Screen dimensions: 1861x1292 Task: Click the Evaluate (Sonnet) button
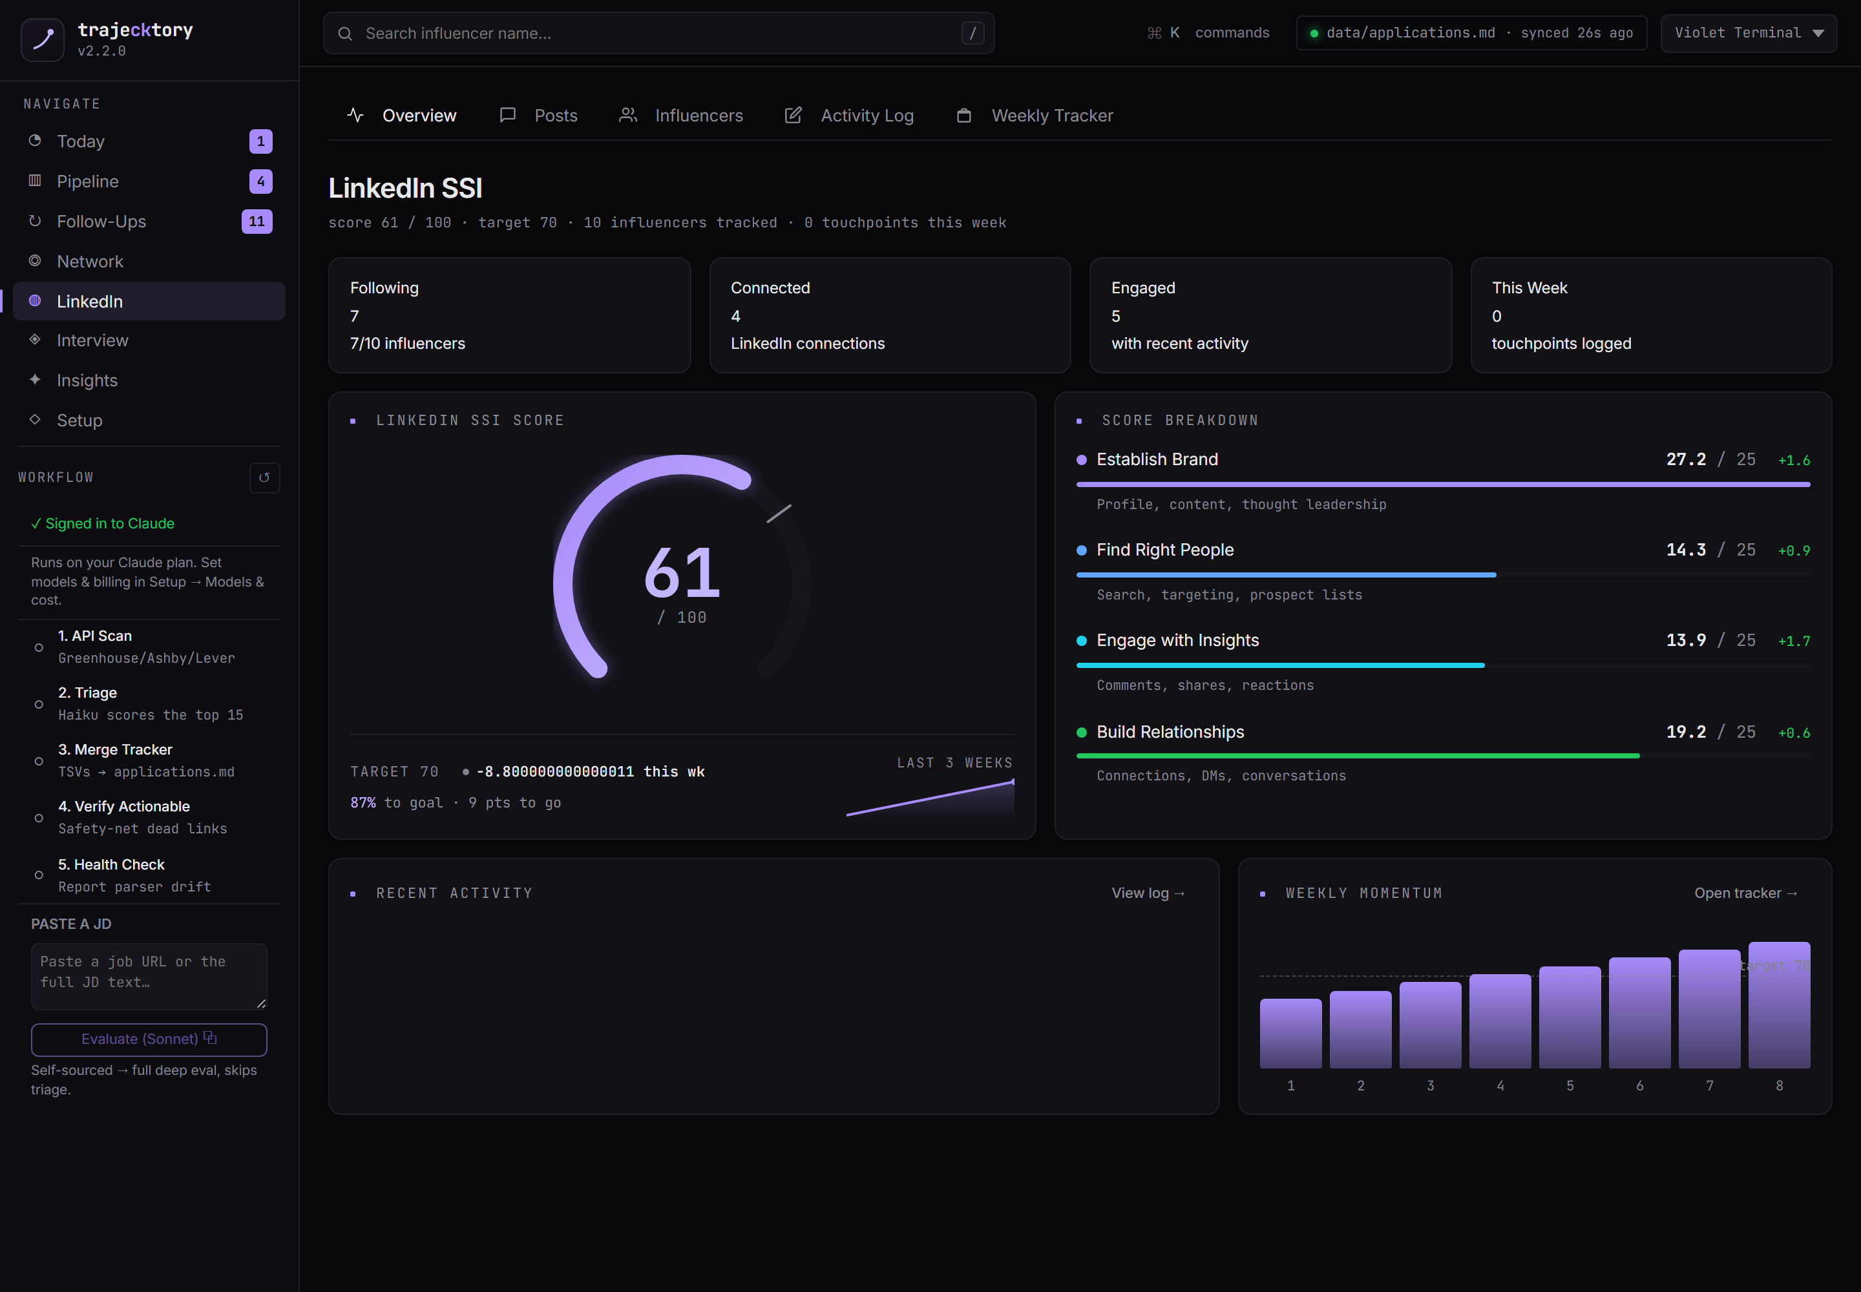point(149,1039)
